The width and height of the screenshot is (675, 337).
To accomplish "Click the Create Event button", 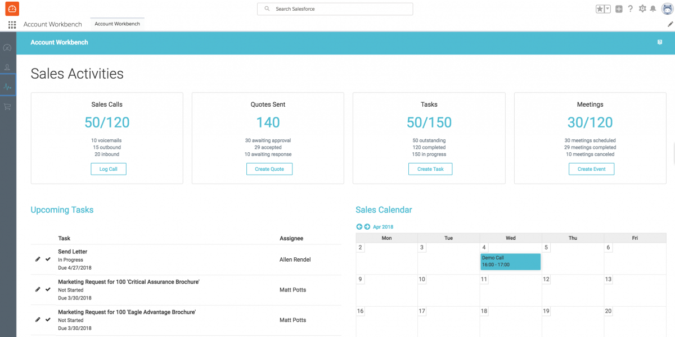I will (x=592, y=169).
